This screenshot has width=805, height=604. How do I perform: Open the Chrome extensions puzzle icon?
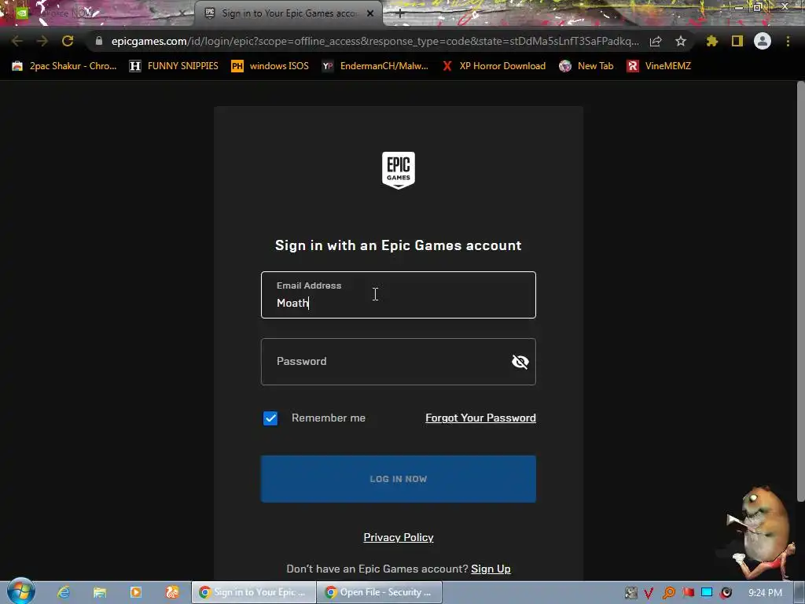pyautogui.click(x=712, y=41)
